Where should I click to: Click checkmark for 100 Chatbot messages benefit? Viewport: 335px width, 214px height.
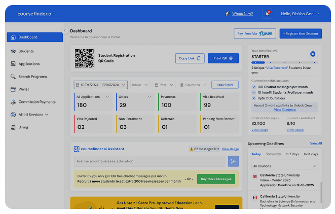(x=253, y=87)
